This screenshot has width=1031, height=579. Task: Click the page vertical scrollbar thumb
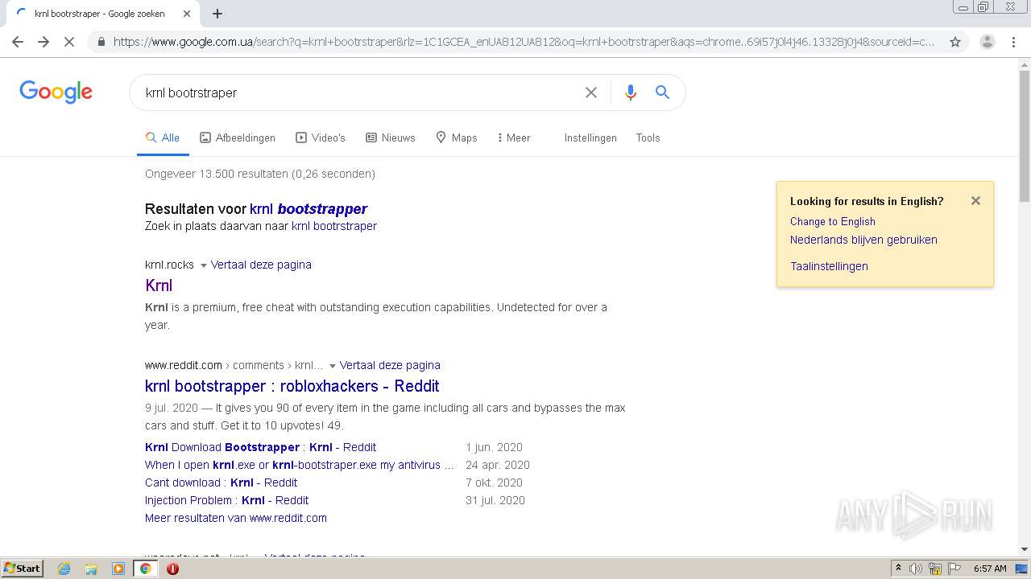1025,135
